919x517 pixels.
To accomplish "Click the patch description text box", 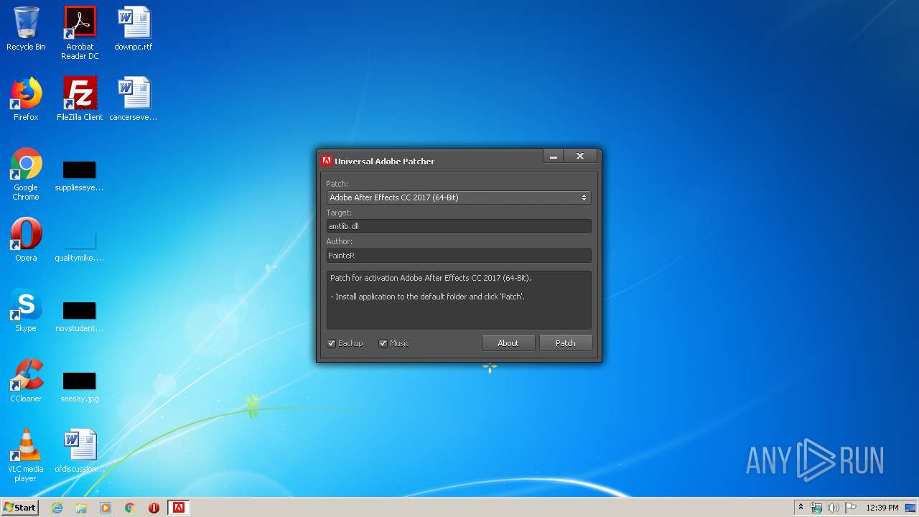I will [459, 300].
